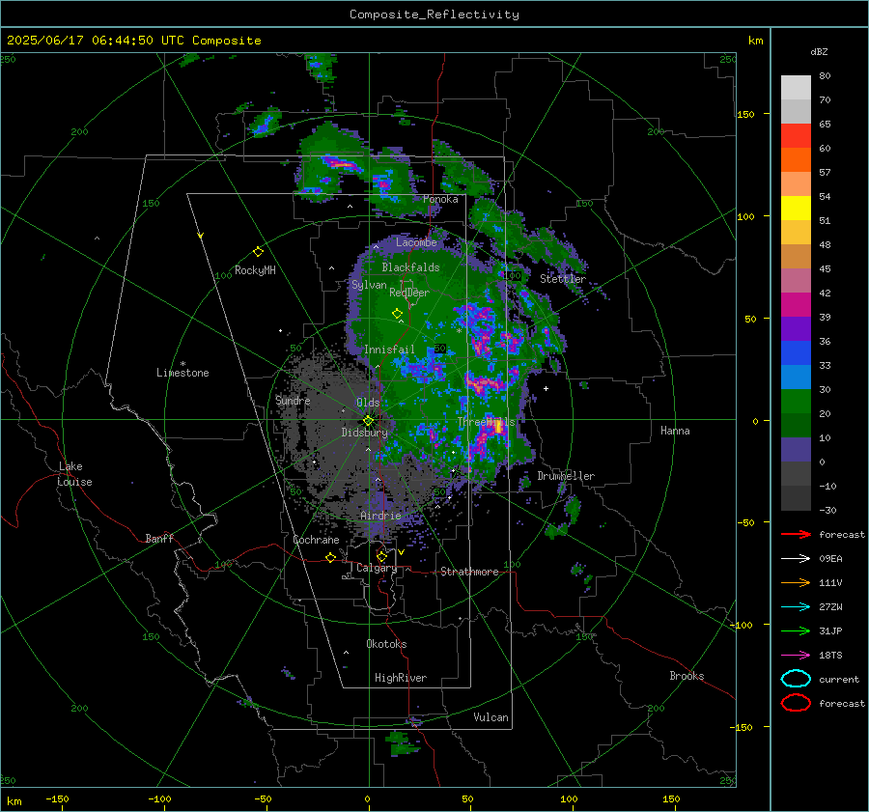The width and height of the screenshot is (869, 812).
Task: Click the HighRiver city label
Action: (x=400, y=678)
